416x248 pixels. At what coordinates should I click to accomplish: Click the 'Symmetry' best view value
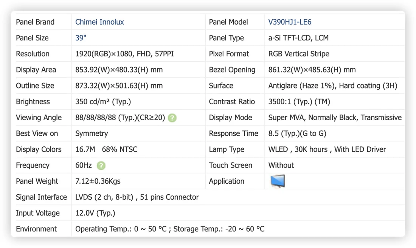pyautogui.click(x=92, y=133)
